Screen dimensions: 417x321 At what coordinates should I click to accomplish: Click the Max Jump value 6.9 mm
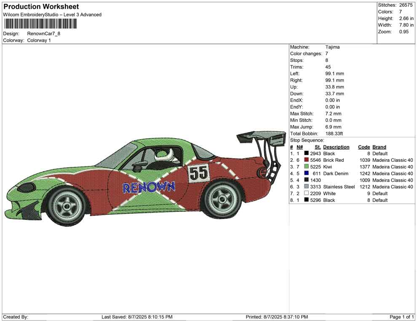pos(333,127)
